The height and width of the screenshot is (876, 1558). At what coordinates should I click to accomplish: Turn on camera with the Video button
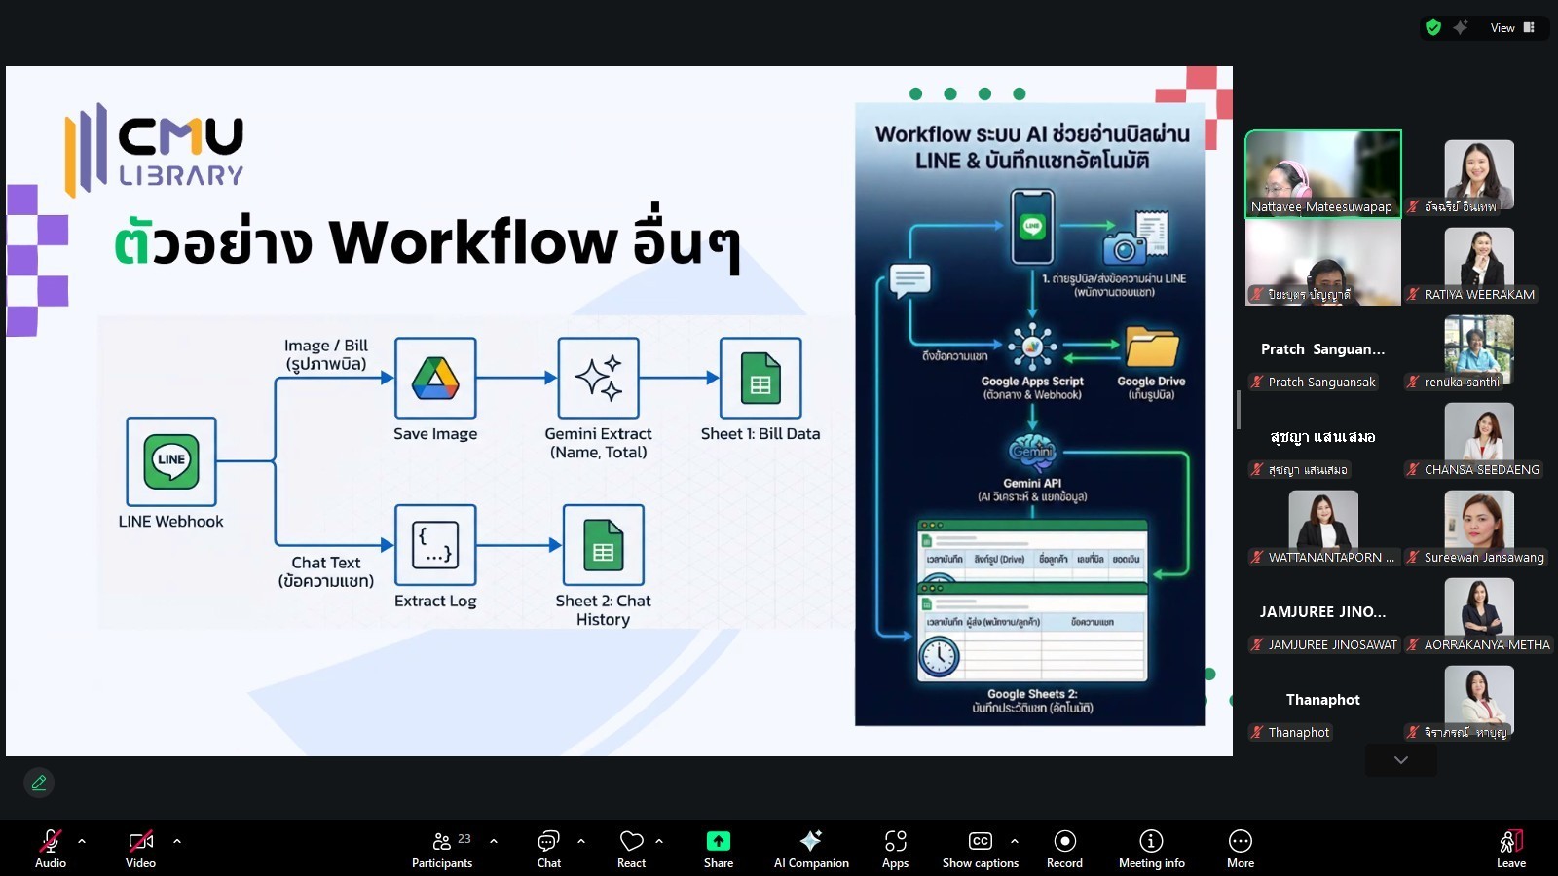tap(140, 848)
